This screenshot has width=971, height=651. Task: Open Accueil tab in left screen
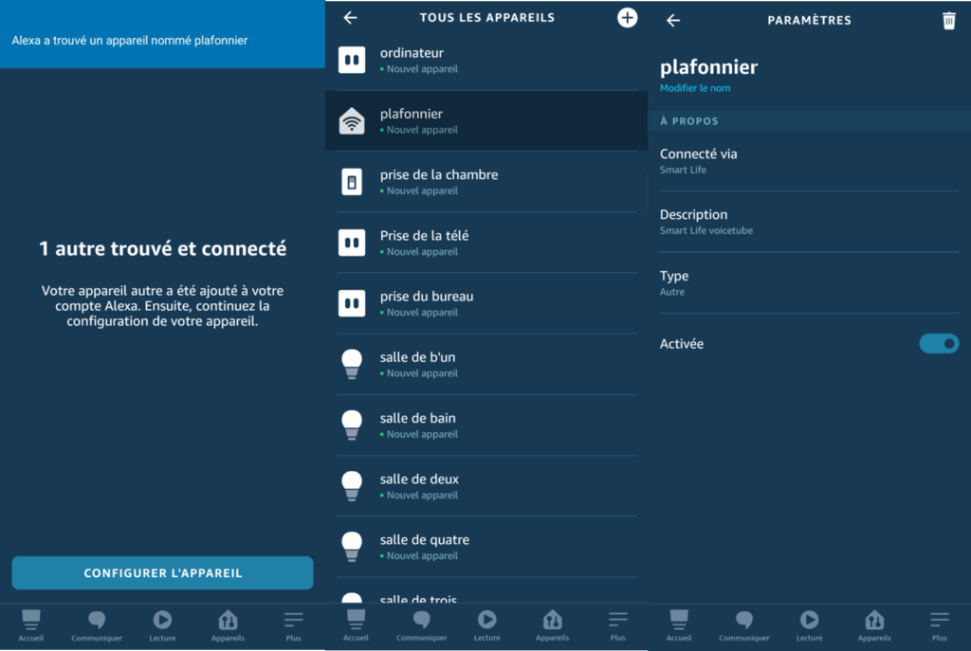coord(31,625)
